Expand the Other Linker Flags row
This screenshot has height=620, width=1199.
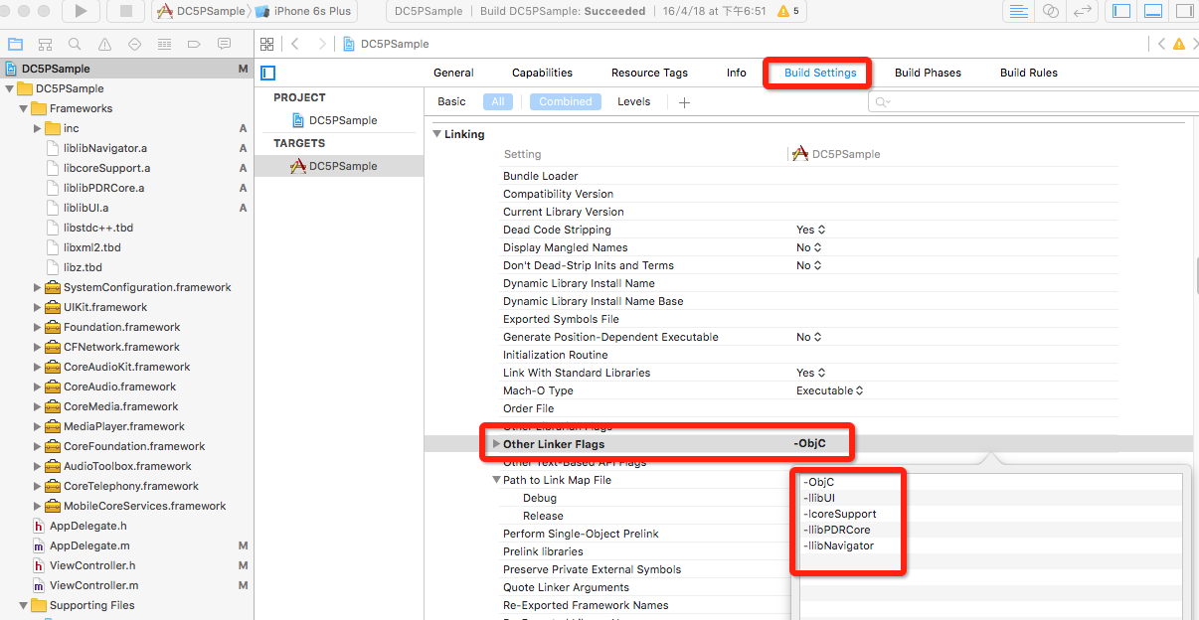496,444
